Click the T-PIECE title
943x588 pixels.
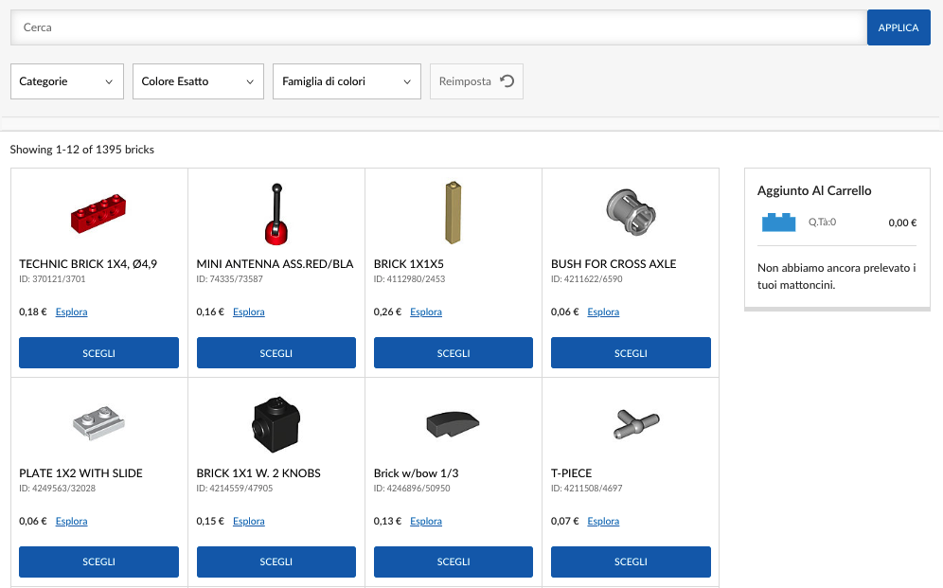[571, 473]
